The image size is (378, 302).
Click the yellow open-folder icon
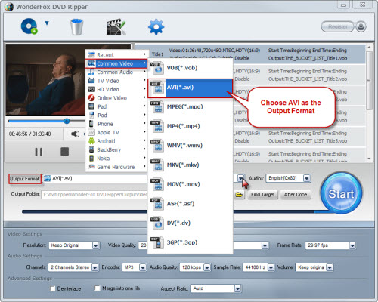pos(239,195)
